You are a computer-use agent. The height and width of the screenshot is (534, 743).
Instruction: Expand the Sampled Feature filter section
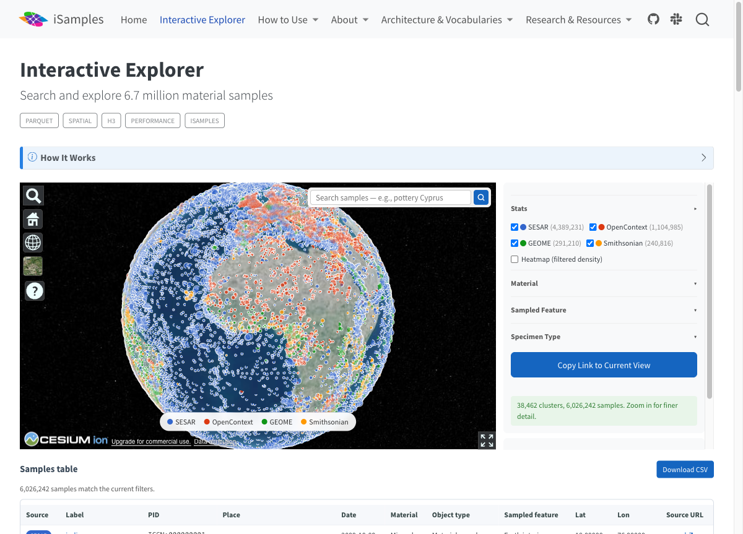[x=604, y=310]
